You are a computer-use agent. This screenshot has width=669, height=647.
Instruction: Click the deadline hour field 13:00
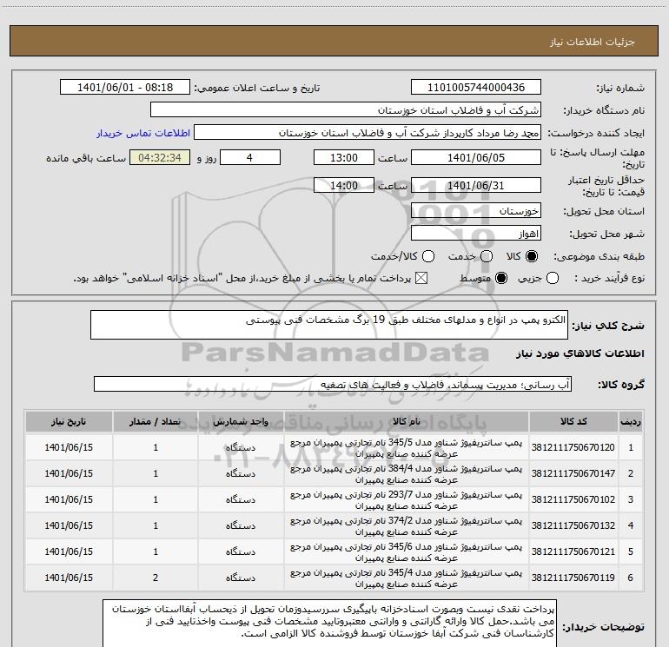tap(344, 157)
